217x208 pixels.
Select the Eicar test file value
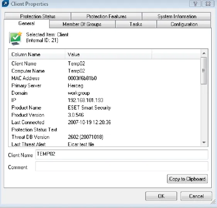[x=81, y=144]
